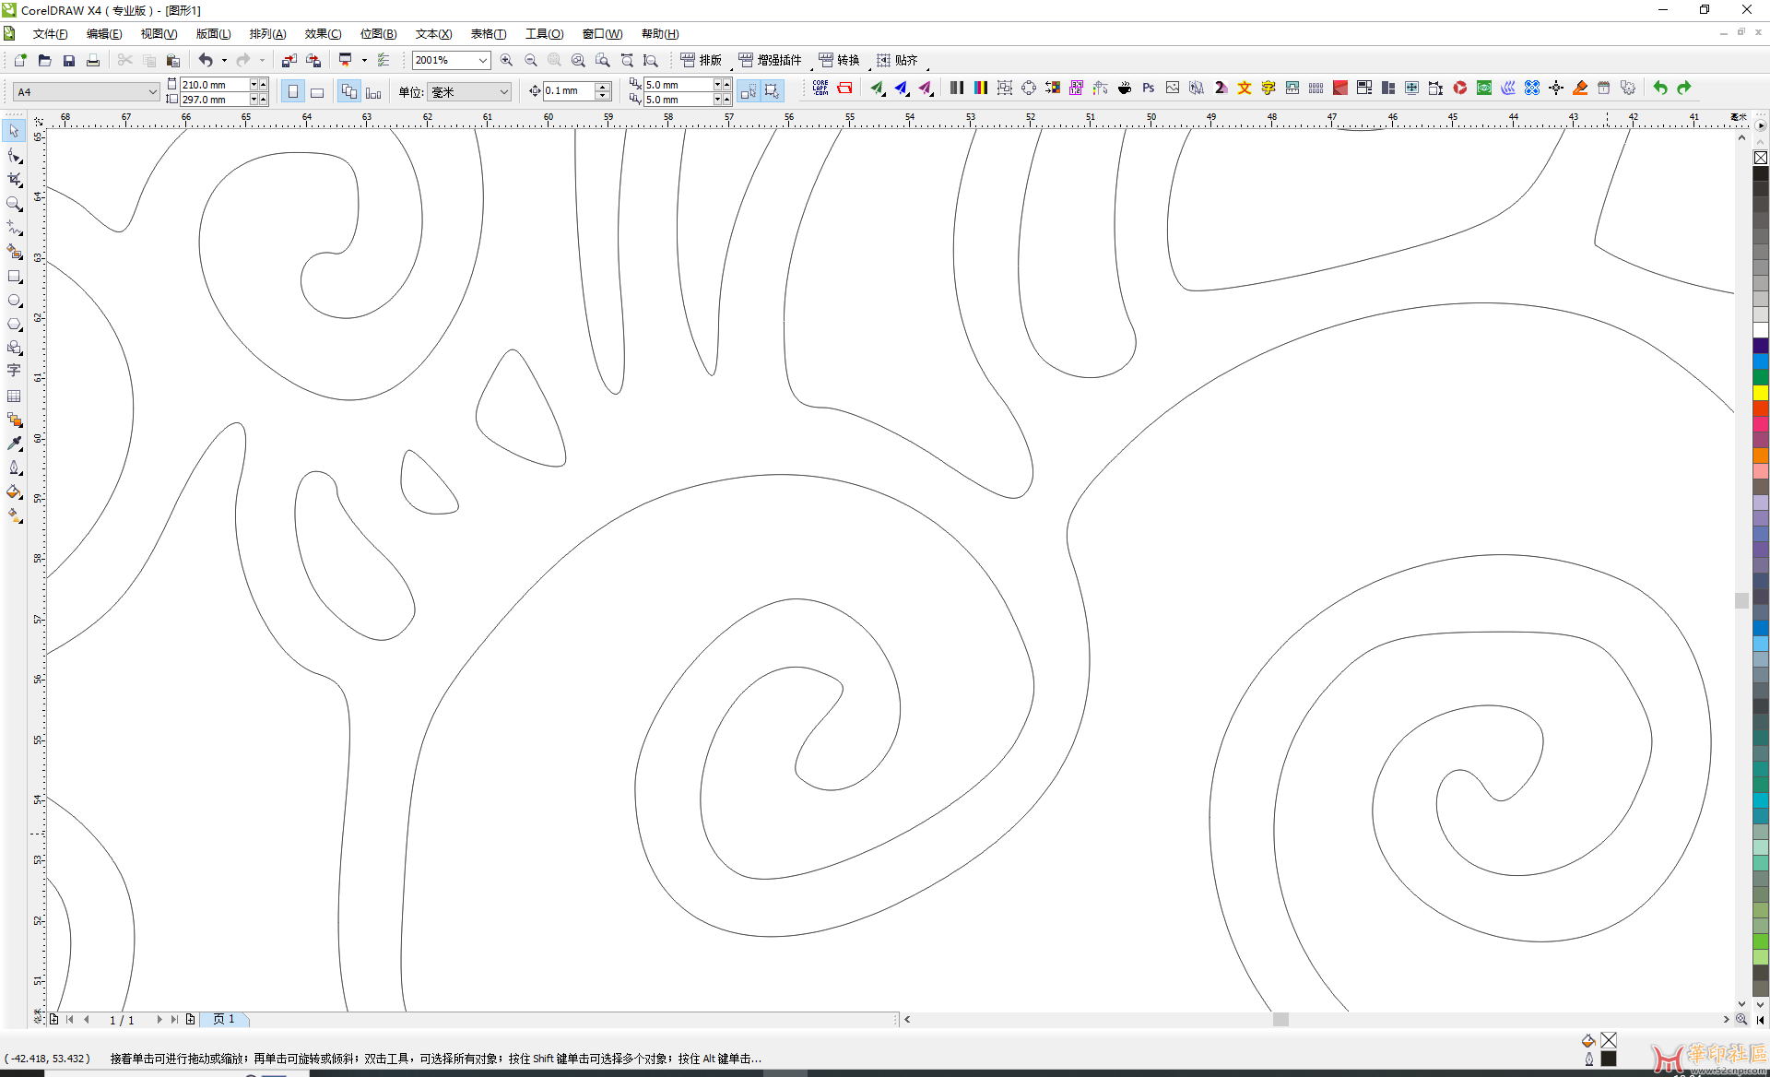
Task: Click the Ps Photoshop plugin icon
Action: (1149, 88)
